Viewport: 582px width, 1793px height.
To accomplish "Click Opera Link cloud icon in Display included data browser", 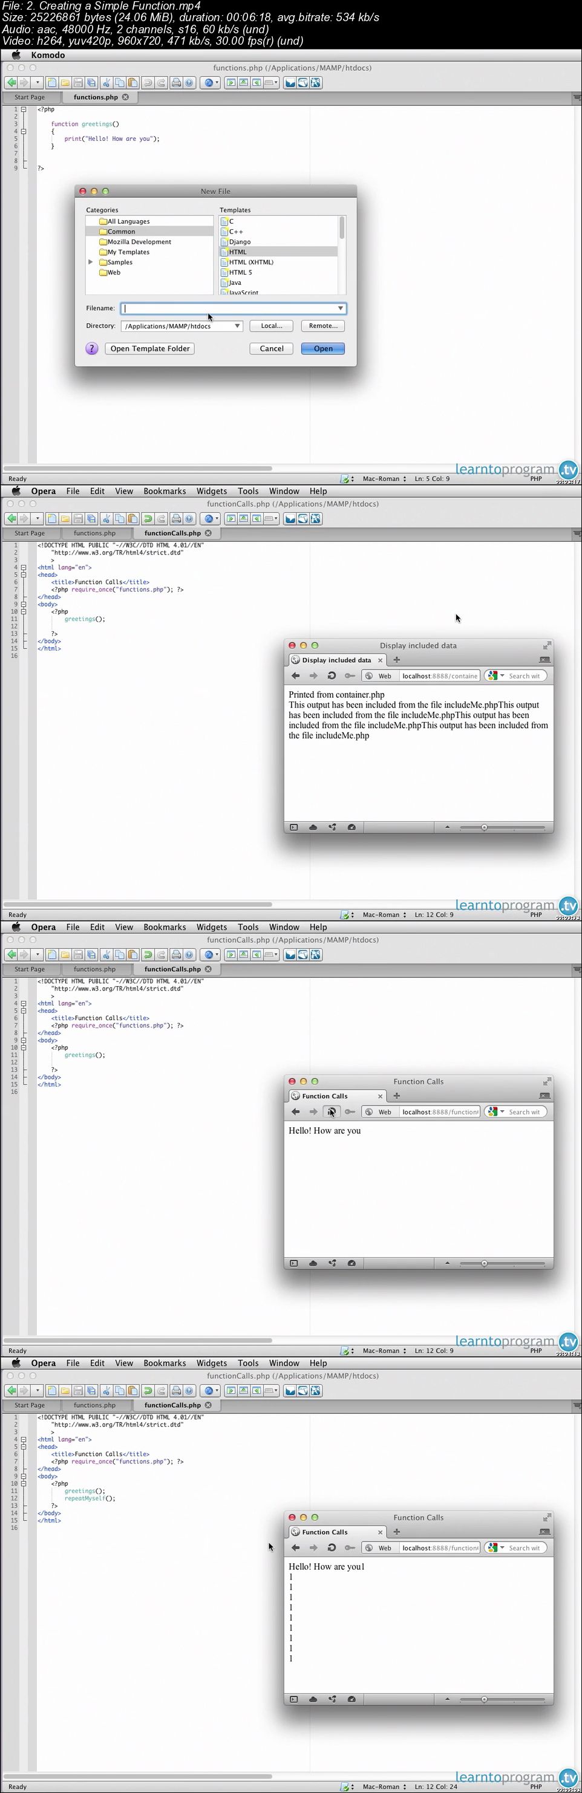I will point(313,828).
